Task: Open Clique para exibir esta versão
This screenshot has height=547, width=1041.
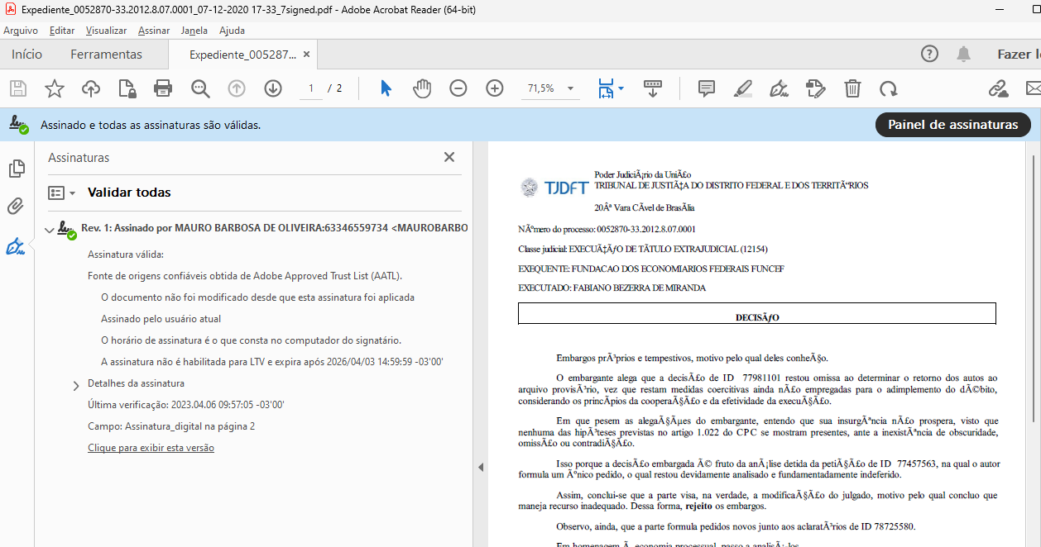Action: pos(151,448)
